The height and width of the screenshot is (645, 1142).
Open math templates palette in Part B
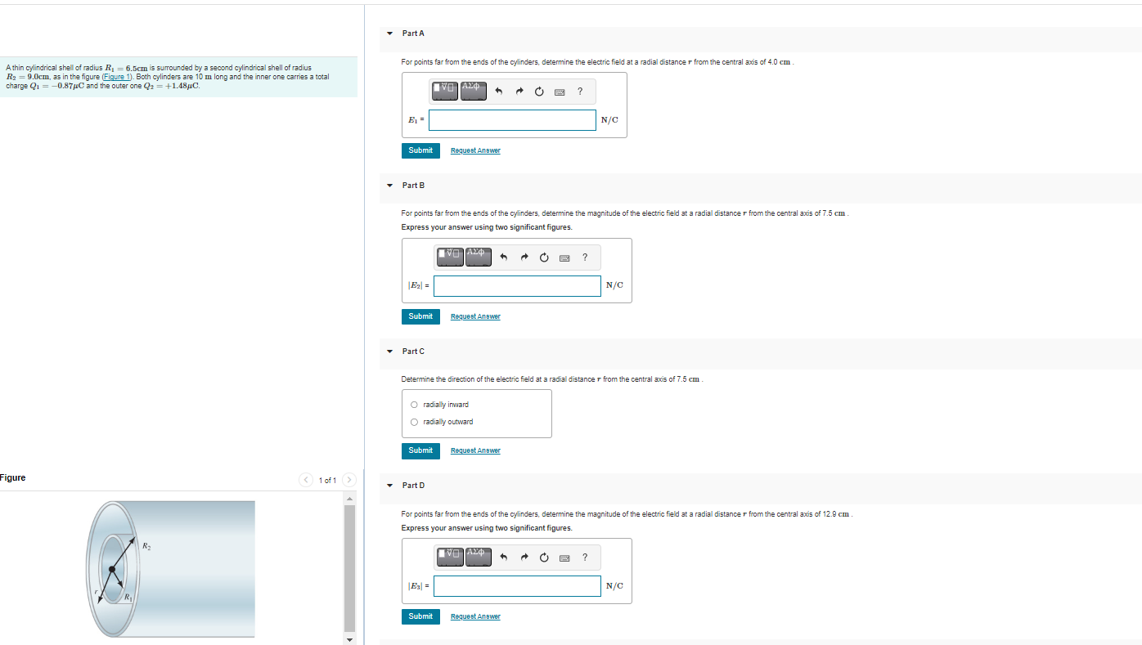point(450,257)
